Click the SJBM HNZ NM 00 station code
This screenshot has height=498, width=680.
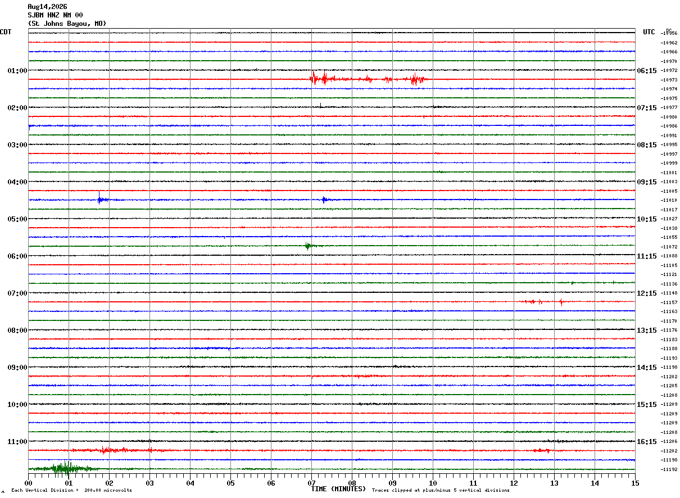55,15
